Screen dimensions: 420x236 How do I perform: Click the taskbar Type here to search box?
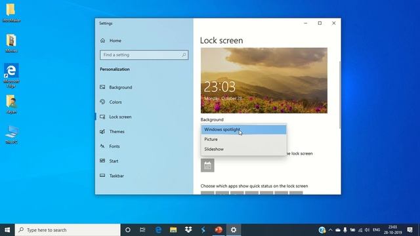pos(68,230)
